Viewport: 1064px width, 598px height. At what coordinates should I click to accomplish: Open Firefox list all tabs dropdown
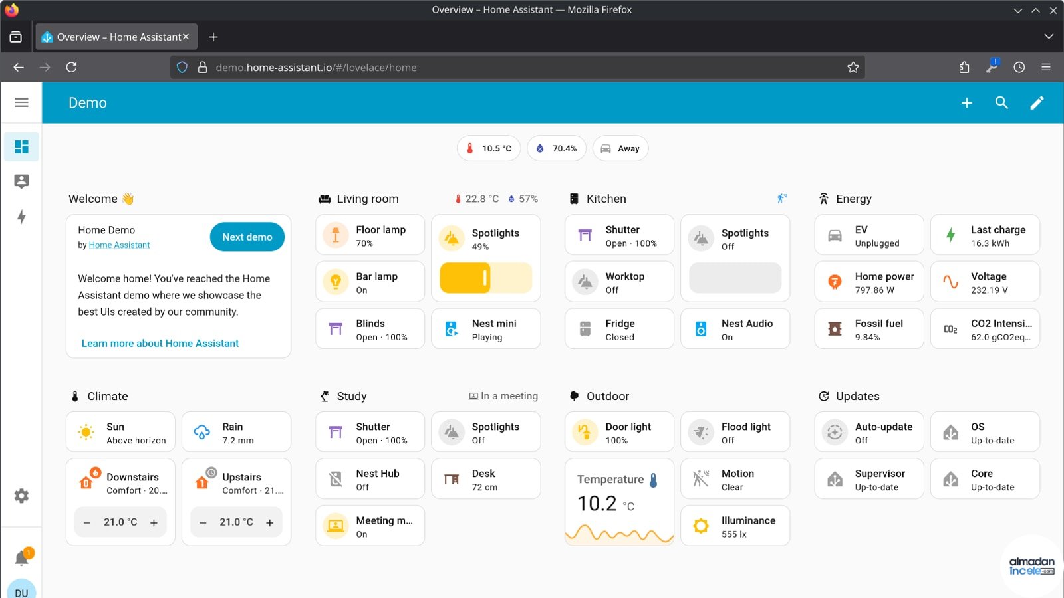[1049, 37]
